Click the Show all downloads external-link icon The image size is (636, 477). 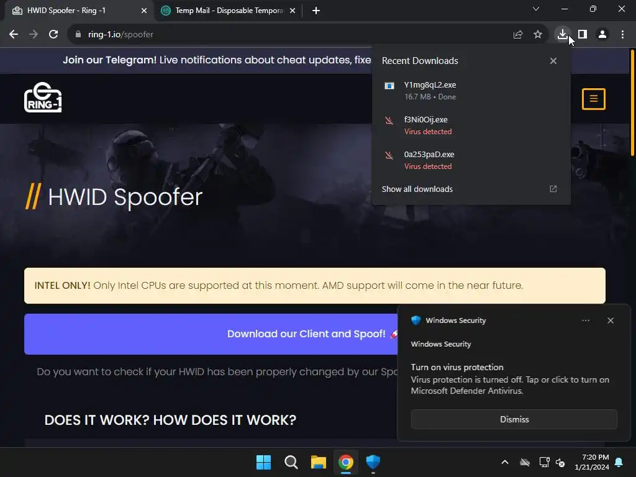point(553,189)
